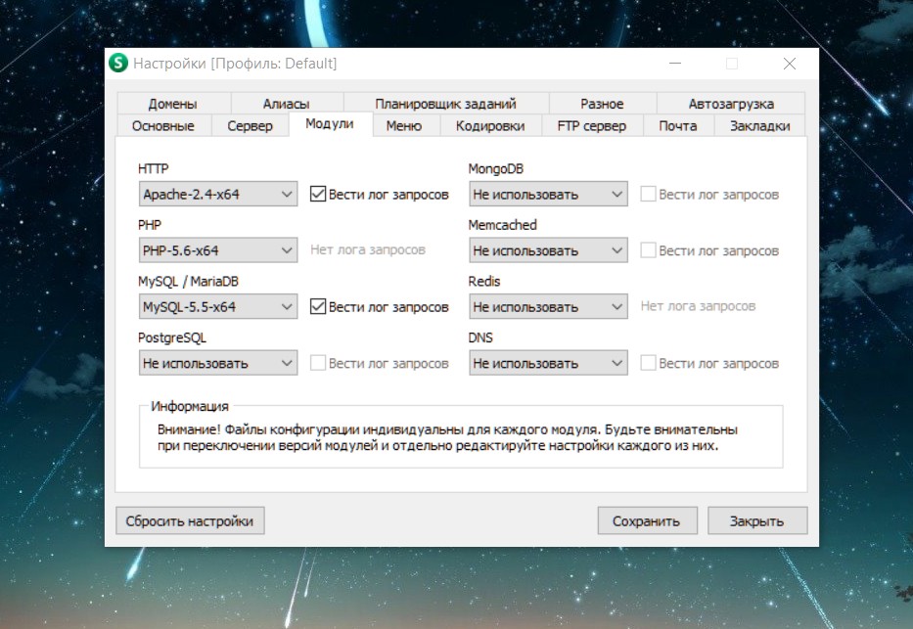The width and height of the screenshot is (913, 629).
Task: Enable request logging for HTTP Apache
Action: pyautogui.click(x=318, y=195)
